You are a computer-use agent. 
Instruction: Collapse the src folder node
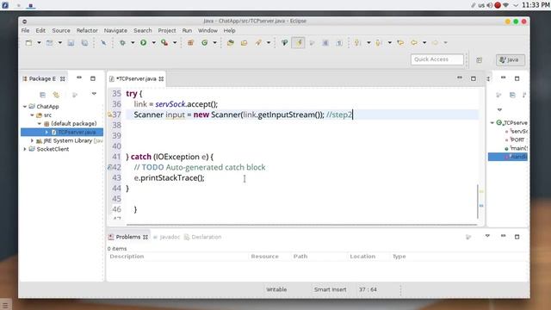[32, 115]
